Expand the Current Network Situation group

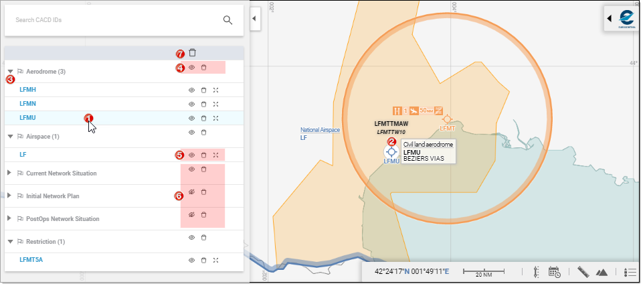tap(9, 173)
